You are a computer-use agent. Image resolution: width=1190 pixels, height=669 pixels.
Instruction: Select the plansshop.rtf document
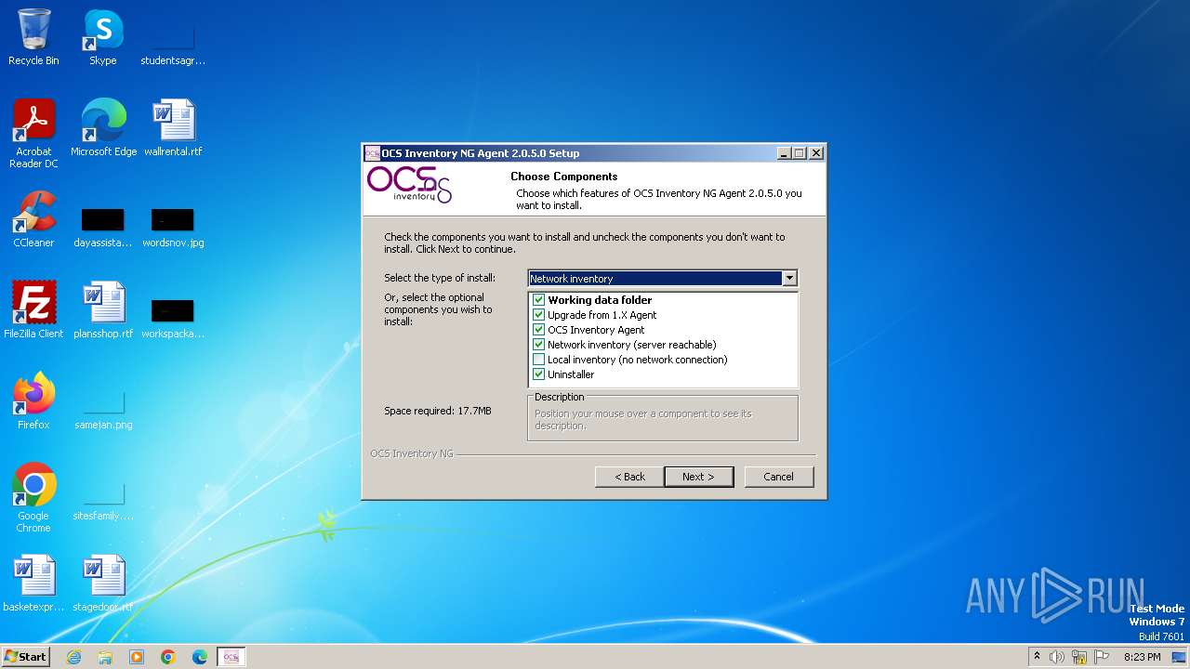(x=103, y=310)
